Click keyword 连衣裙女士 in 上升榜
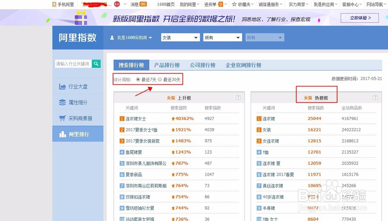Viewport: 388px width, 221px height. point(135,119)
